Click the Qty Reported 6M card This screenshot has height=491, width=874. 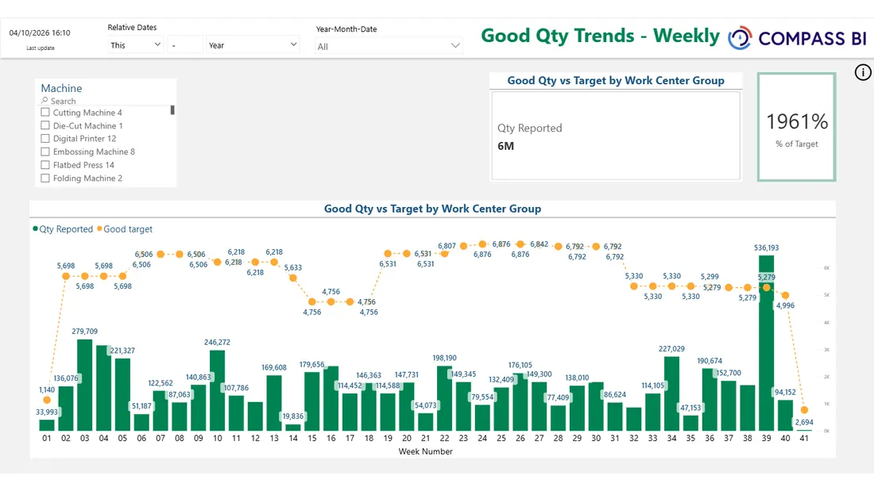click(616, 136)
